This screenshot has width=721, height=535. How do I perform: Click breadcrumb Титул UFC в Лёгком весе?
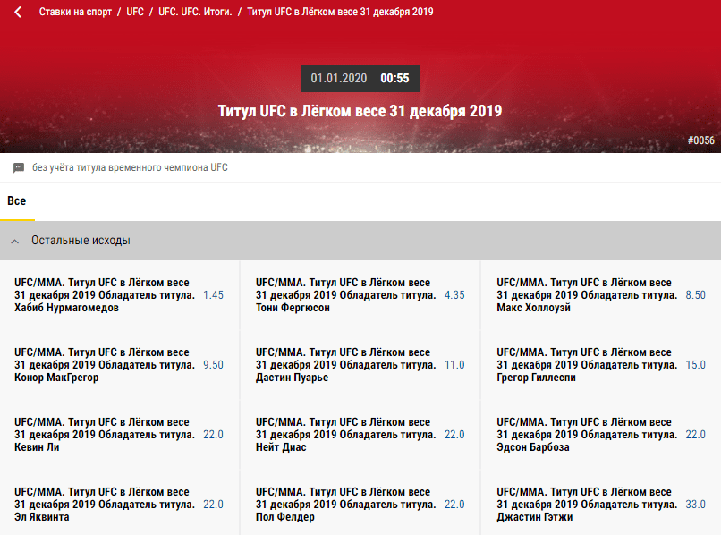tap(340, 12)
